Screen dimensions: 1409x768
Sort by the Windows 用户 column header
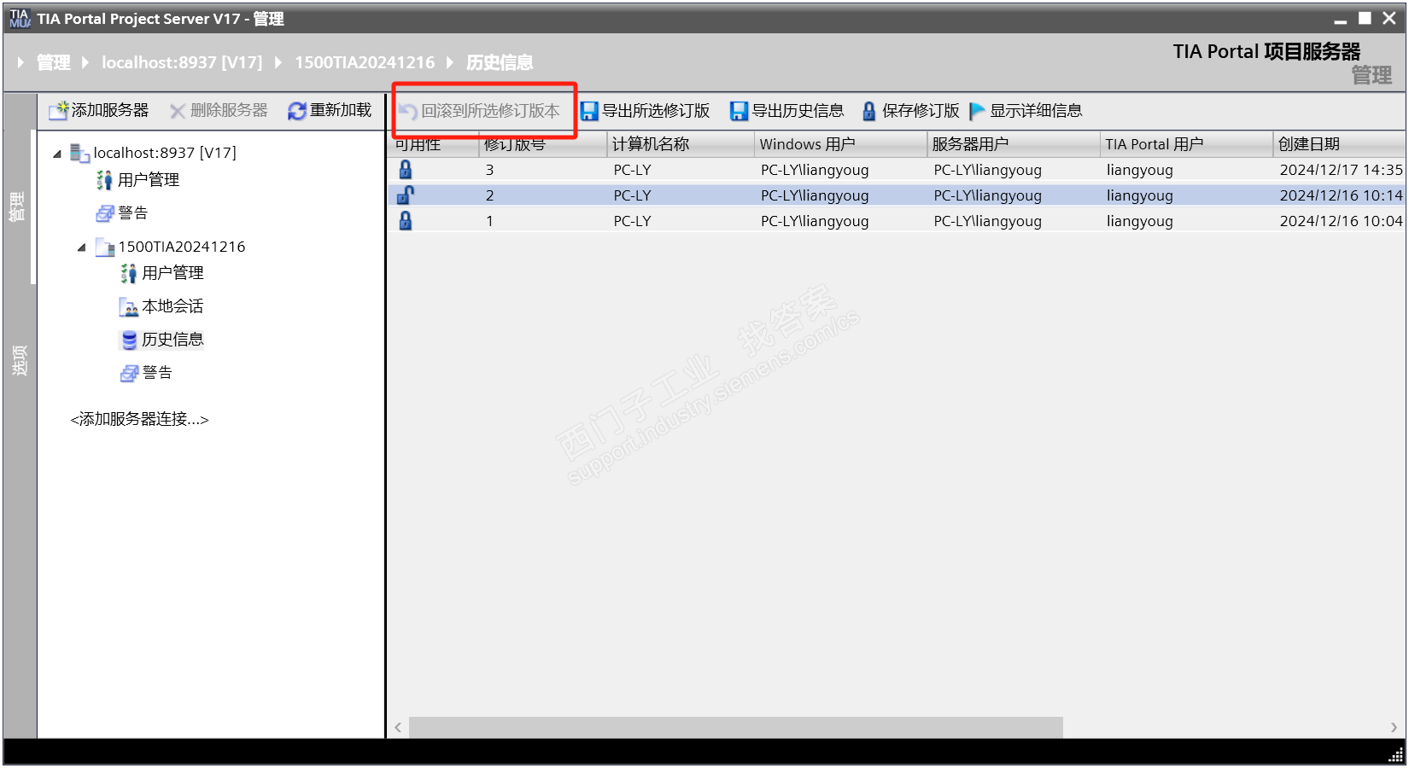[x=841, y=144]
